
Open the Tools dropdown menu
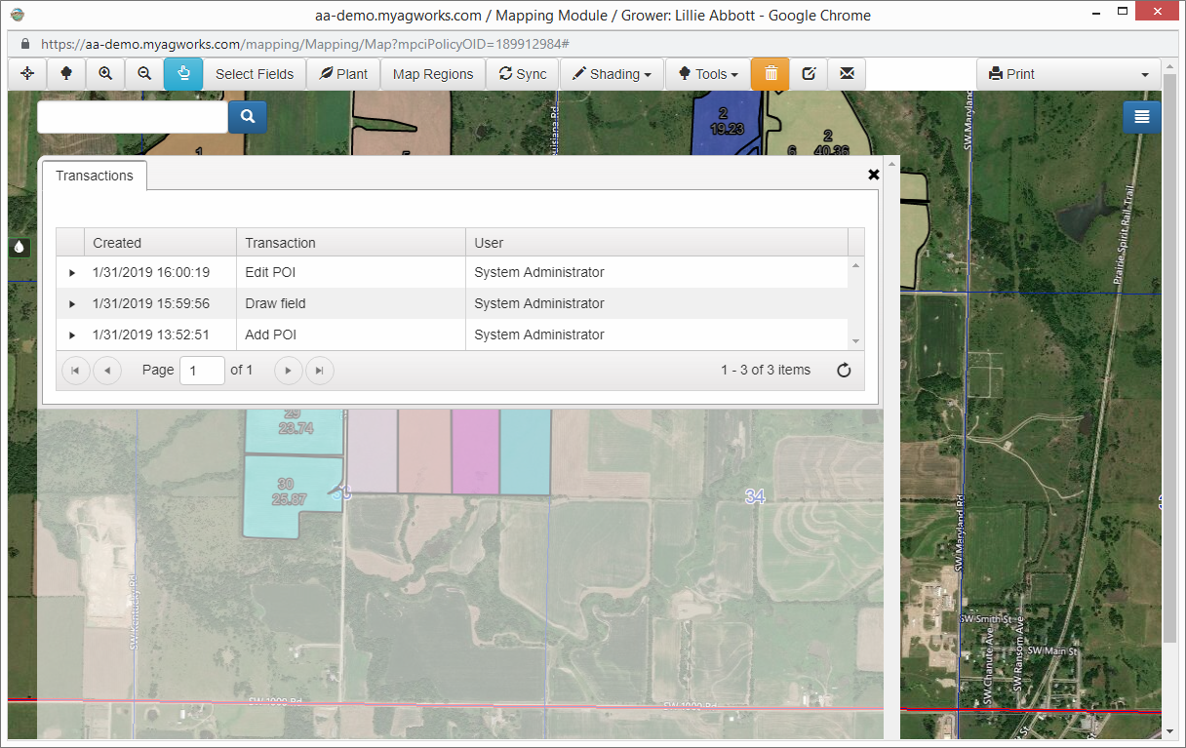point(708,74)
